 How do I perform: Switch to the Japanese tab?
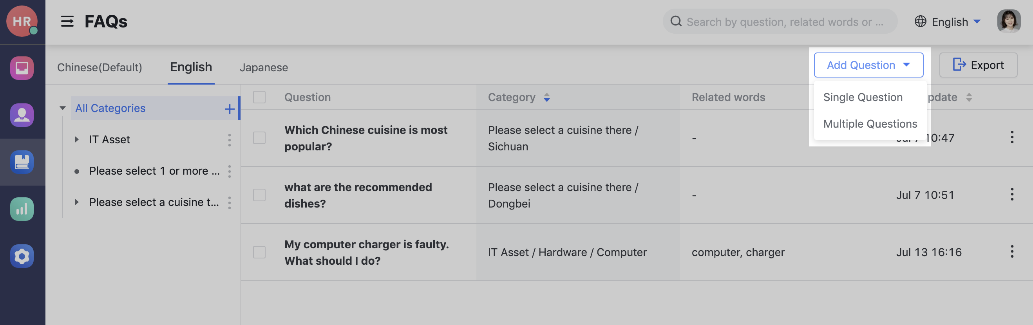click(x=264, y=67)
